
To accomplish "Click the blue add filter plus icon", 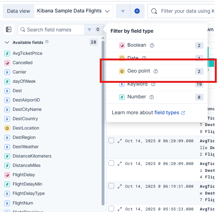I will 137,11.
